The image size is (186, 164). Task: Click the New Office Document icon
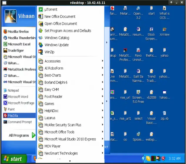tap(41, 17)
